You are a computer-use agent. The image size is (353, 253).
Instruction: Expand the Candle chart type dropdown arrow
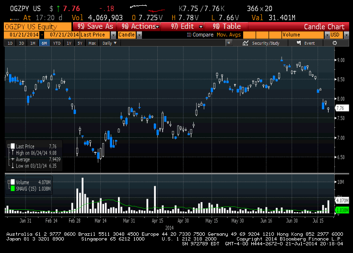(x=140, y=35)
